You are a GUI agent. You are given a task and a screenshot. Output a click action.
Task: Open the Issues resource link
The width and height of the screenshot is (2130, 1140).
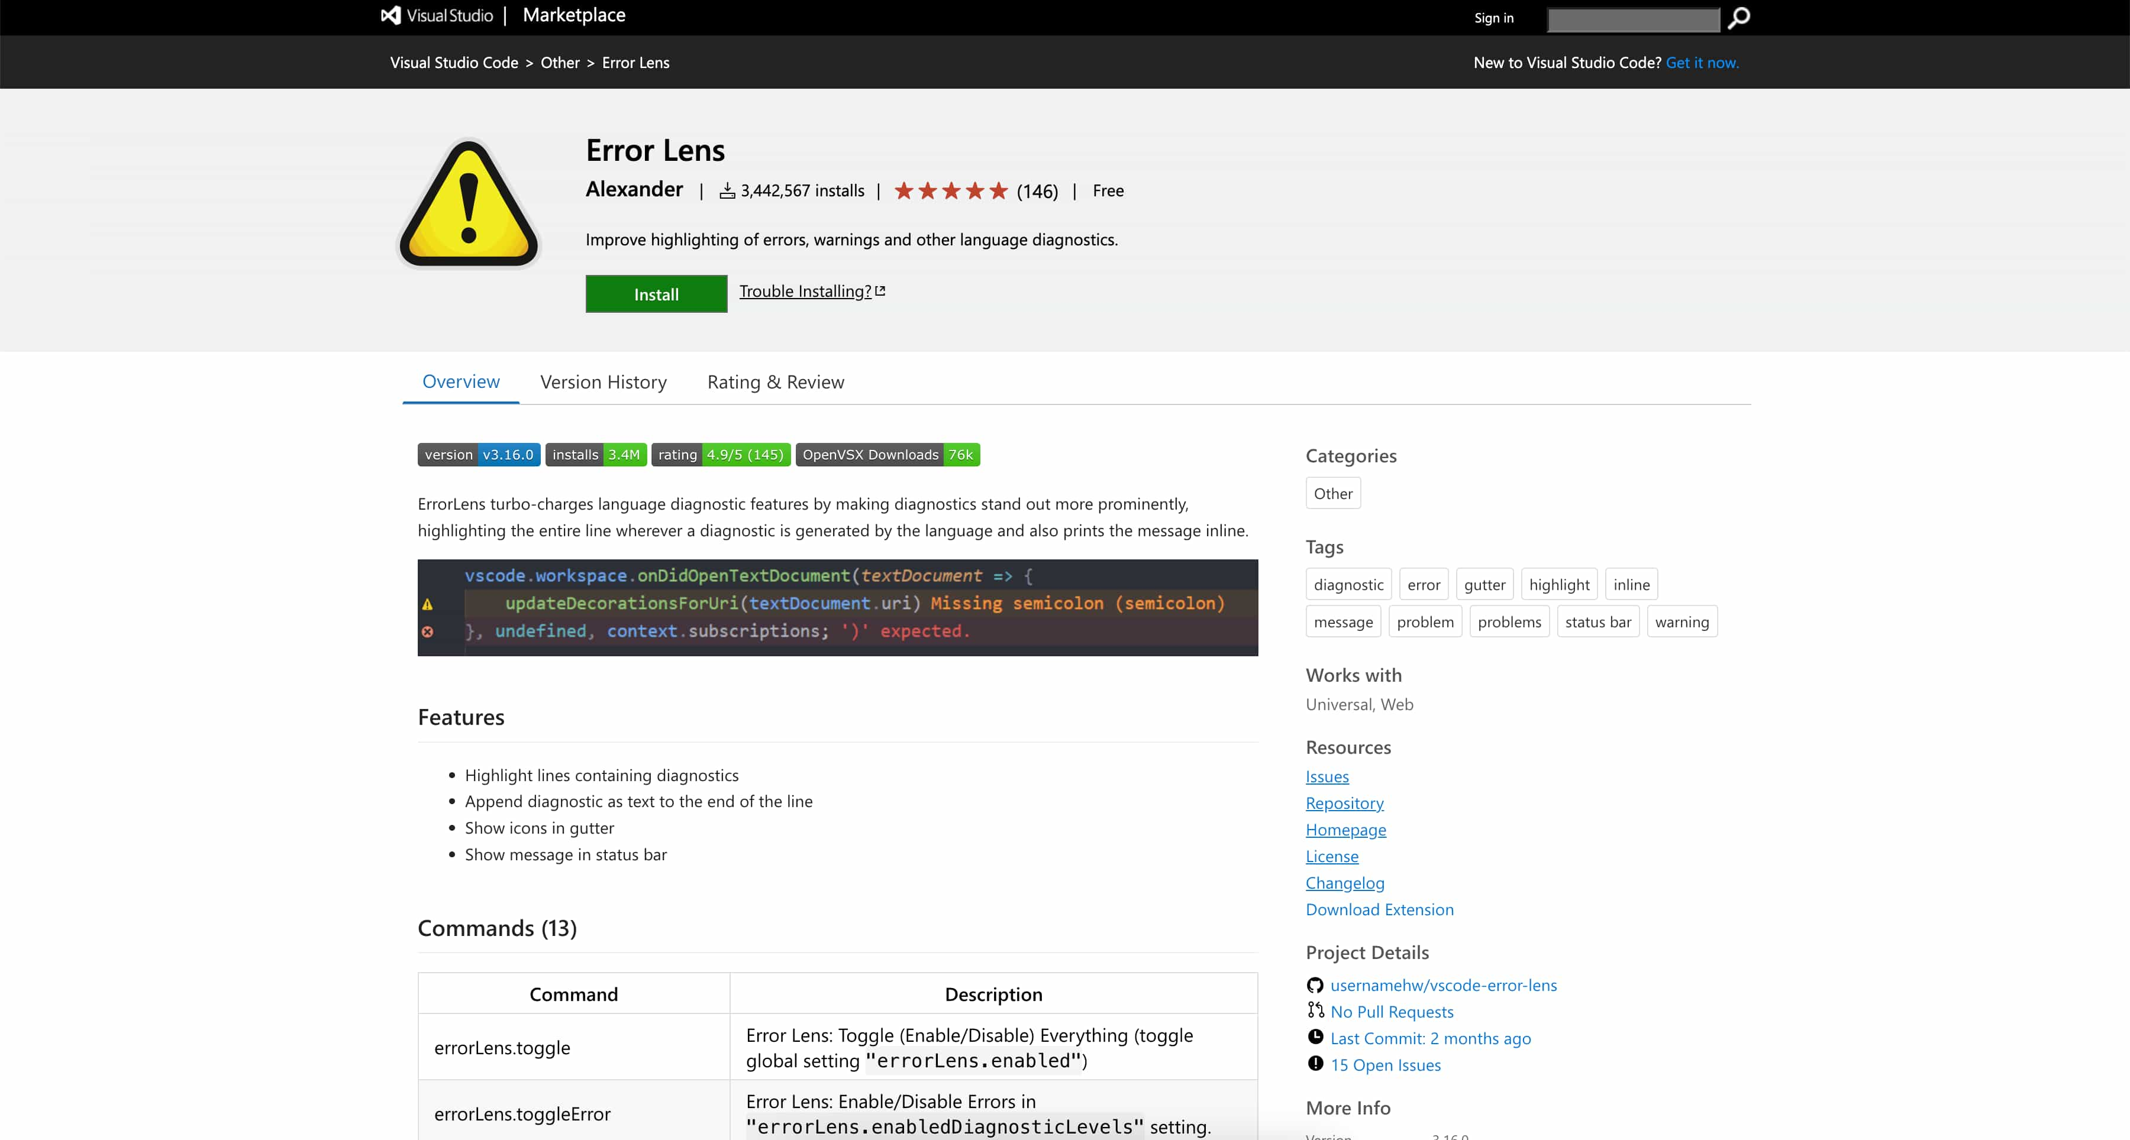click(1327, 776)
